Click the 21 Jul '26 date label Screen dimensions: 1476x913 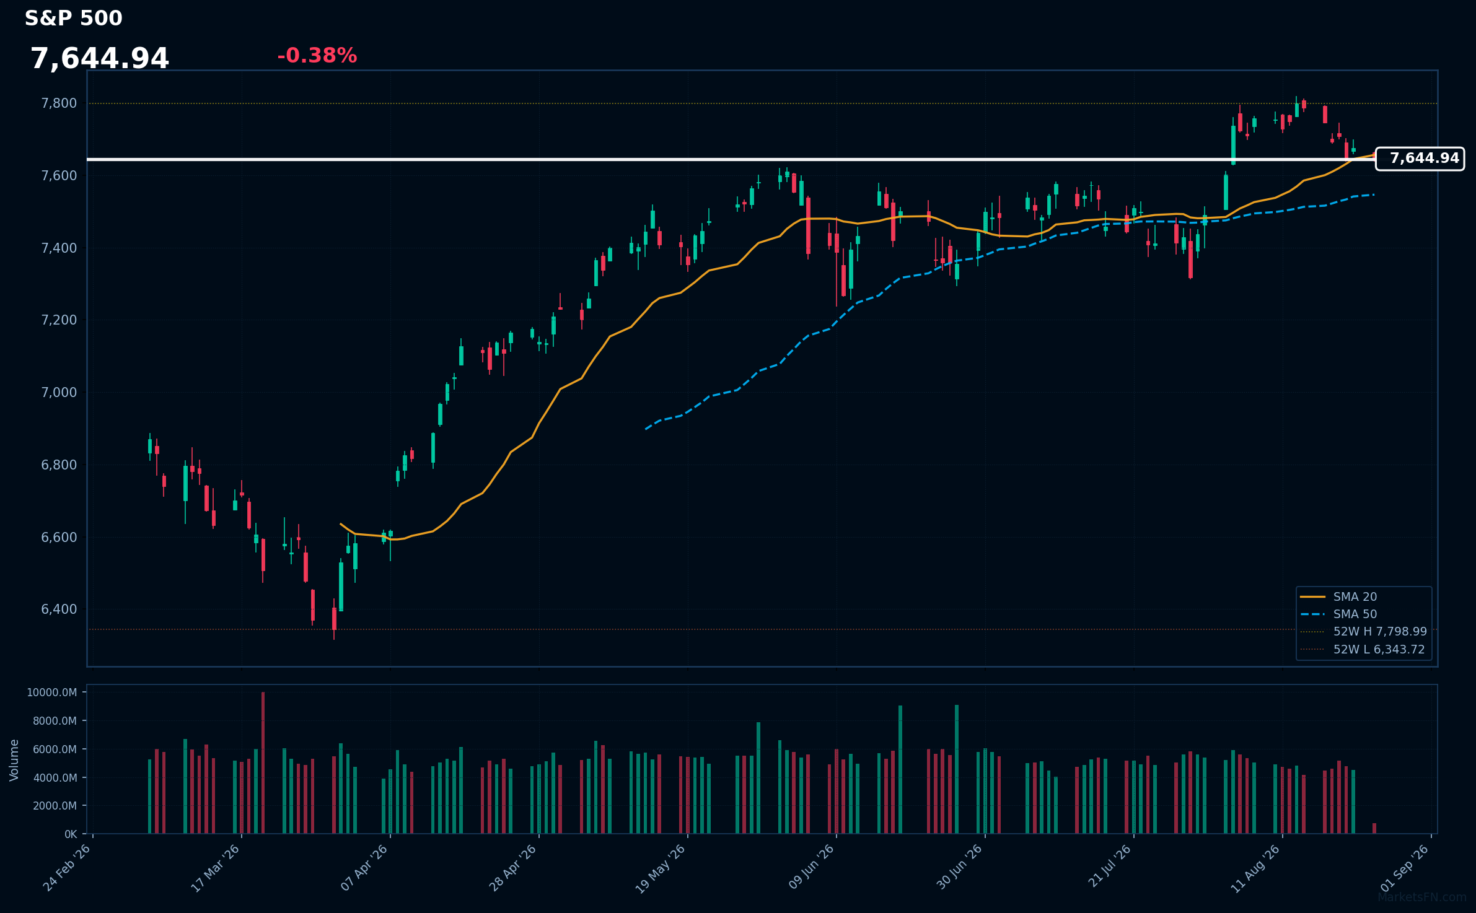point(1110,866)
